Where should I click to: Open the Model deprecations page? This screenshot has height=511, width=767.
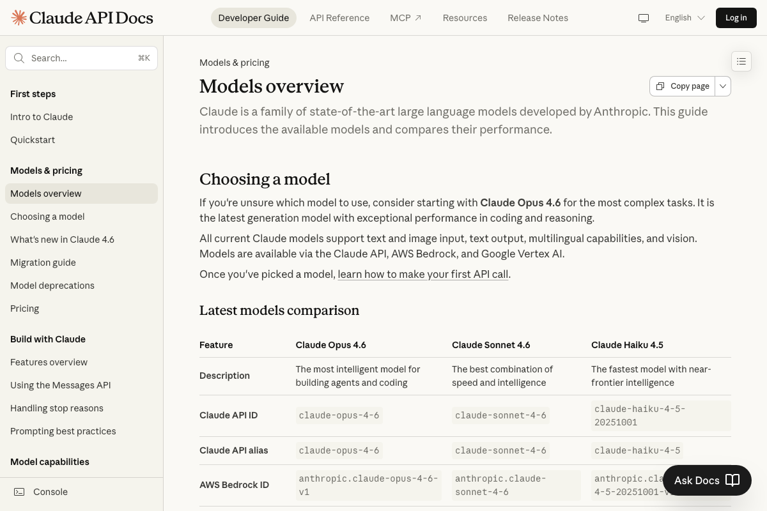tap(52, 286)
